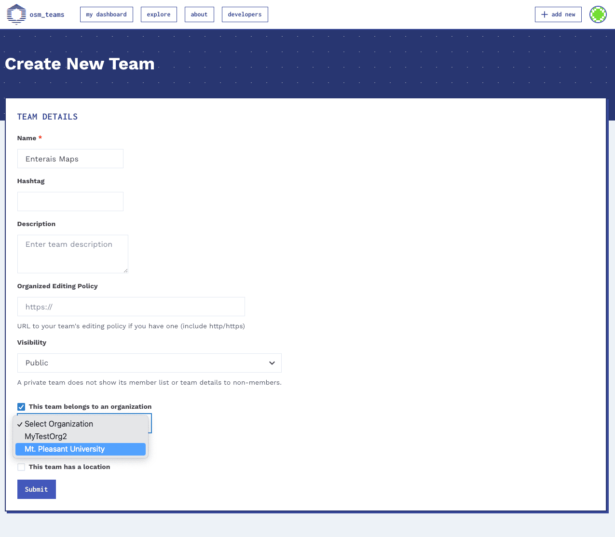Screen dimensions: 615x537
Task: Choose 'MyTestOrg2' in the organization dropdown
Action: 46,436
